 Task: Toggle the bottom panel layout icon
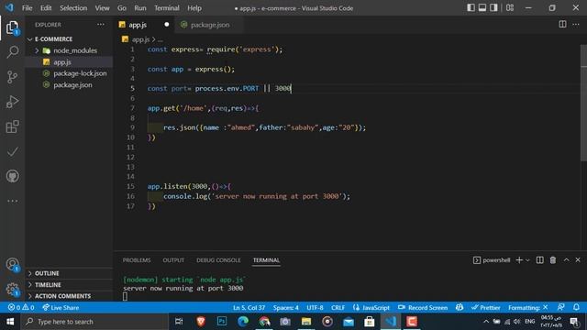tap(482, 8)
